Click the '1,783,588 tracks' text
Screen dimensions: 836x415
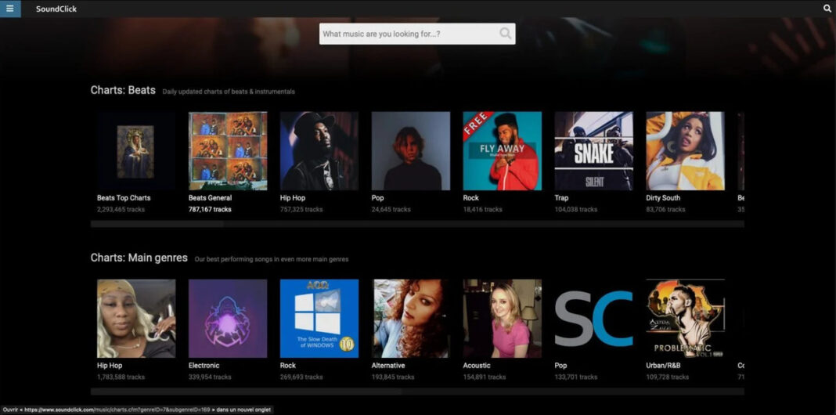click(121, 377)
